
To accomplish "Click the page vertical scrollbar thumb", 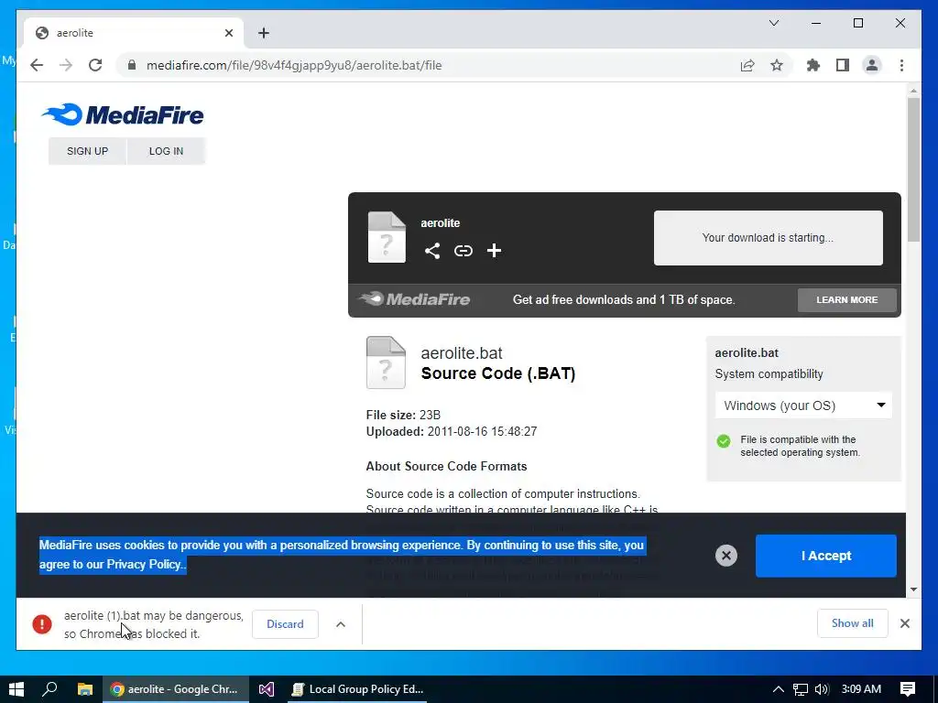I will (913, 169).
